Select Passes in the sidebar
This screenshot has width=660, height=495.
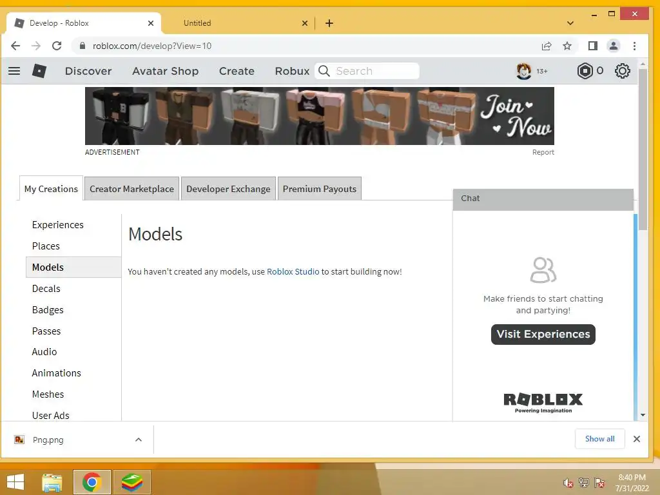pos(46,331)
